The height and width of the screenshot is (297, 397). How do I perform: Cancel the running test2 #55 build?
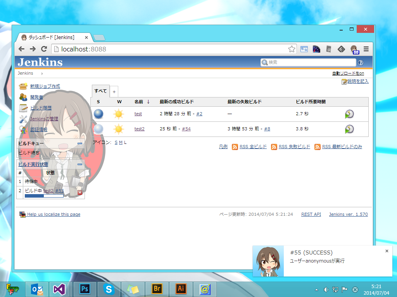[80, 192]
